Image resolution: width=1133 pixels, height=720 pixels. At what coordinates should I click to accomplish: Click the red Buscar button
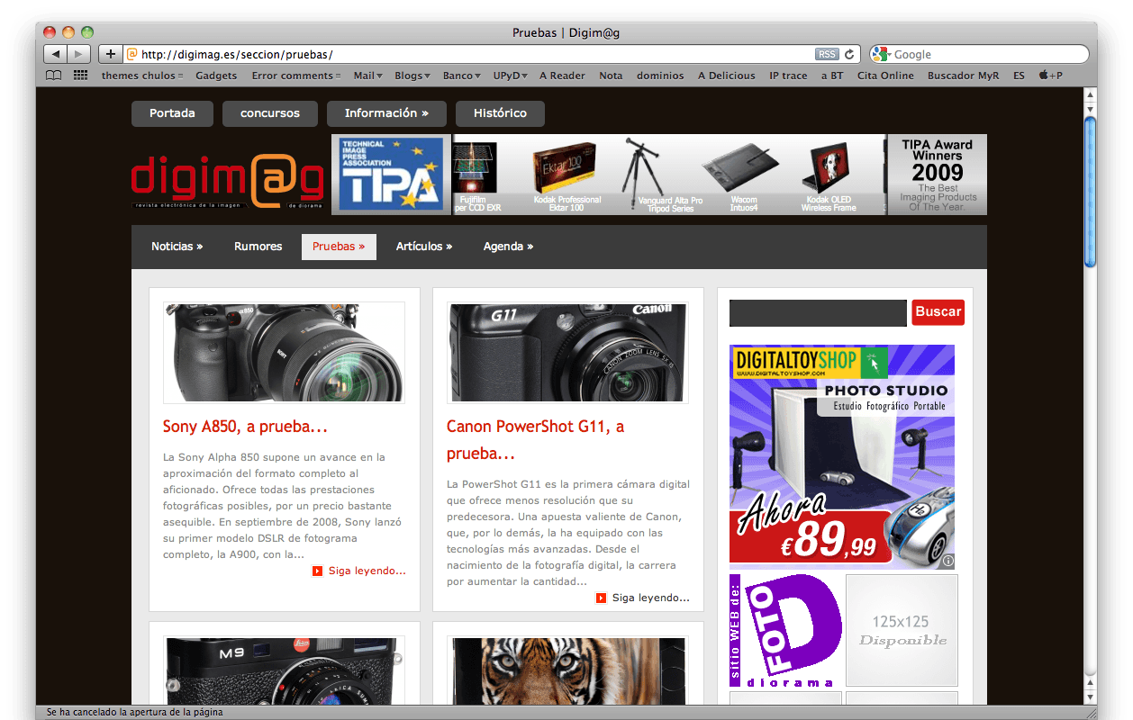[938, 312]
